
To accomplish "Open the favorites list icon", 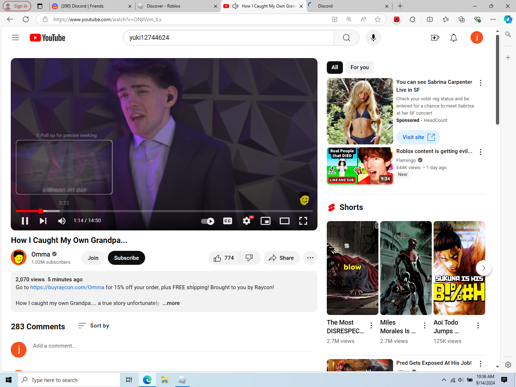I will 446,19.
